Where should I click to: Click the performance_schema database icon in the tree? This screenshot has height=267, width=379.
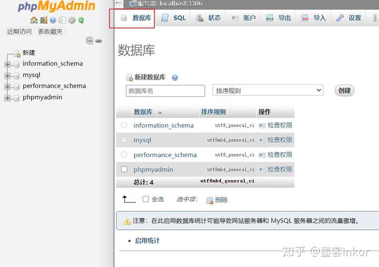[17, 87]
